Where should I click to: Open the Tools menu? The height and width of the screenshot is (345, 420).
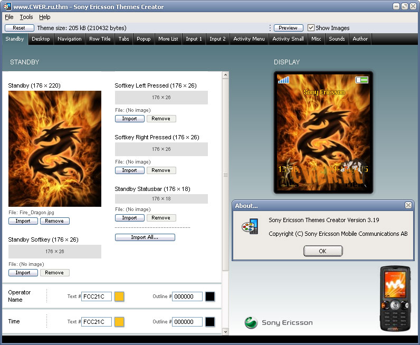(x=26, y=17)
